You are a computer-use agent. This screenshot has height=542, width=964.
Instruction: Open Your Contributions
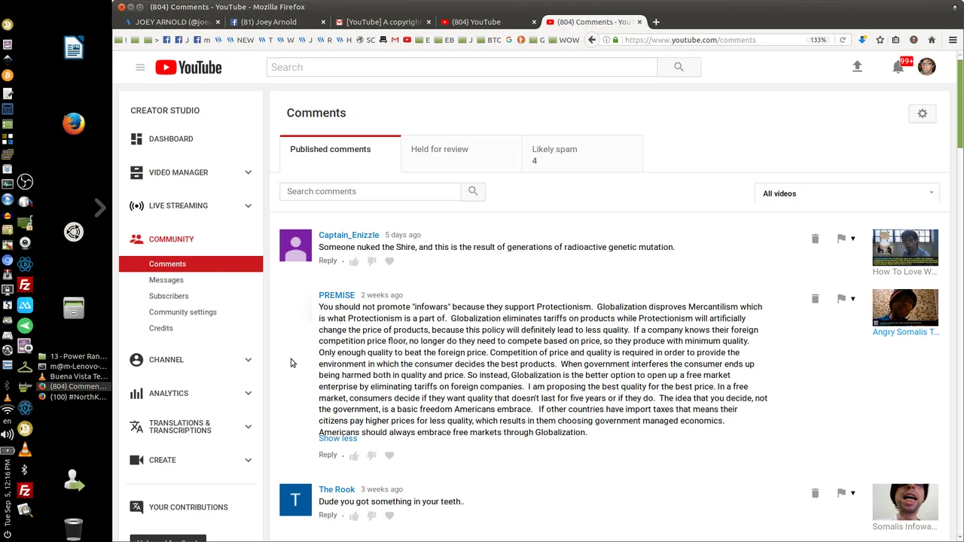point(188,507)
